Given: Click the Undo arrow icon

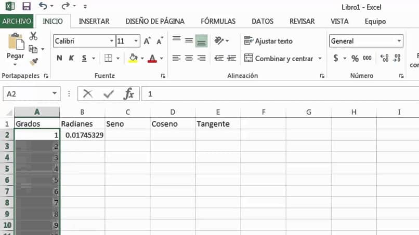Looking at the screenshot, I should [x=43, y=6].
